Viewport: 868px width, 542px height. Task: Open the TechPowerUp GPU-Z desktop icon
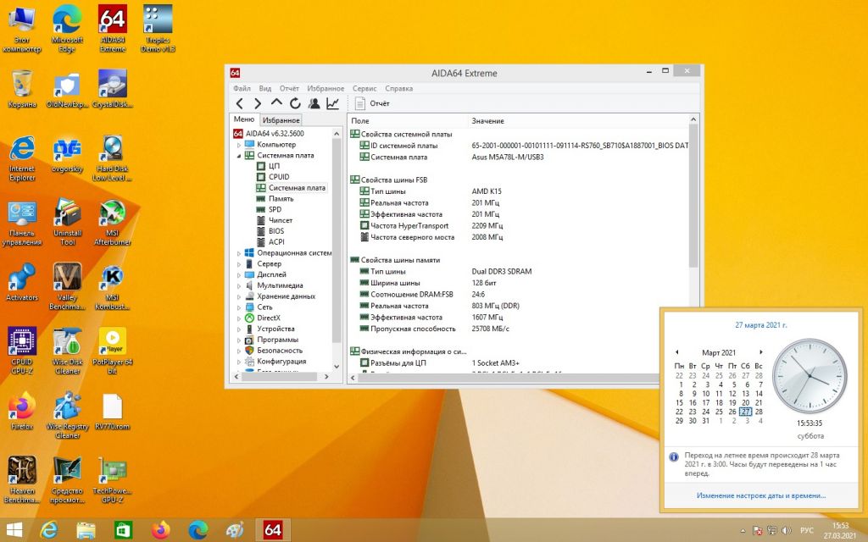point(113,480)
